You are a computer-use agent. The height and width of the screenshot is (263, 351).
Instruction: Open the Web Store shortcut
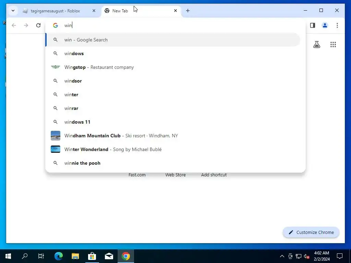(175, 175)
